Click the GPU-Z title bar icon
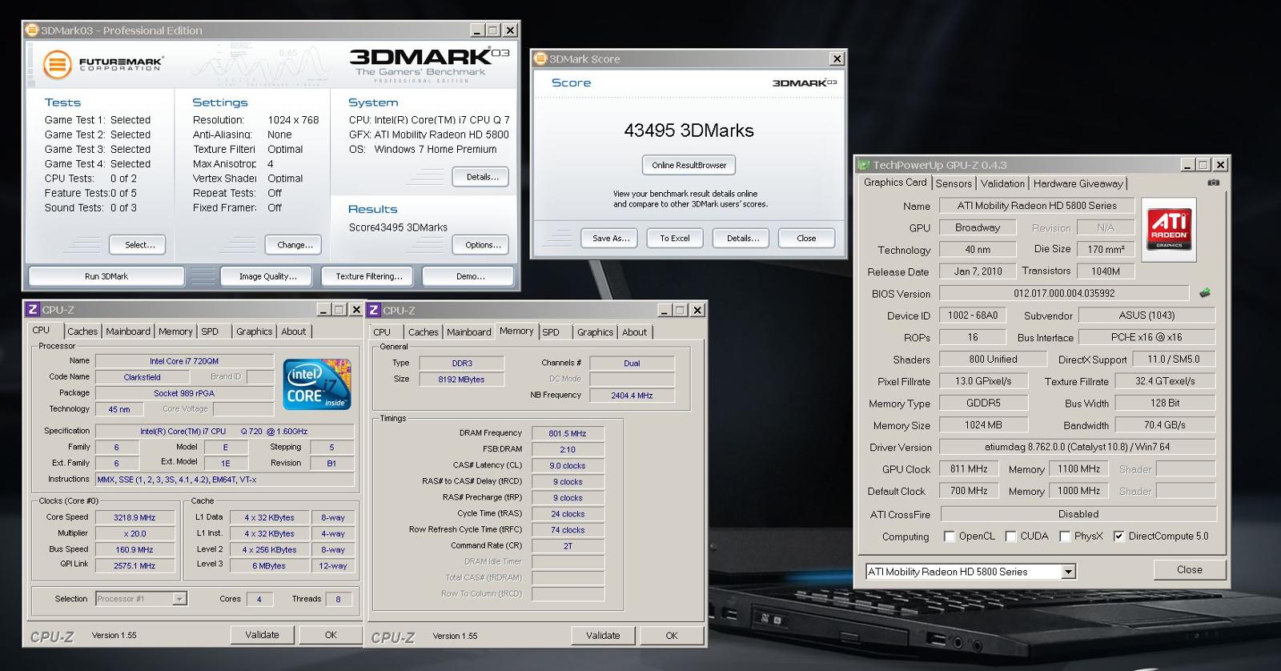 pos(864,165)
